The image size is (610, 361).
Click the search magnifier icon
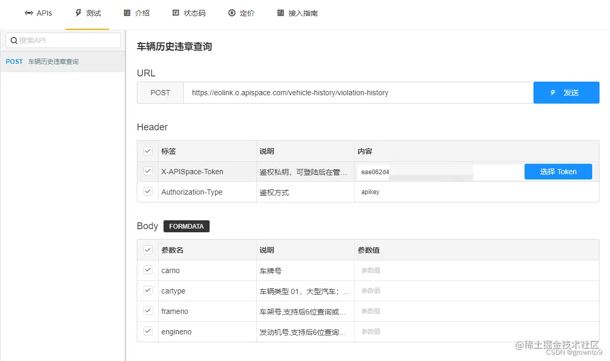coord(14,40)
